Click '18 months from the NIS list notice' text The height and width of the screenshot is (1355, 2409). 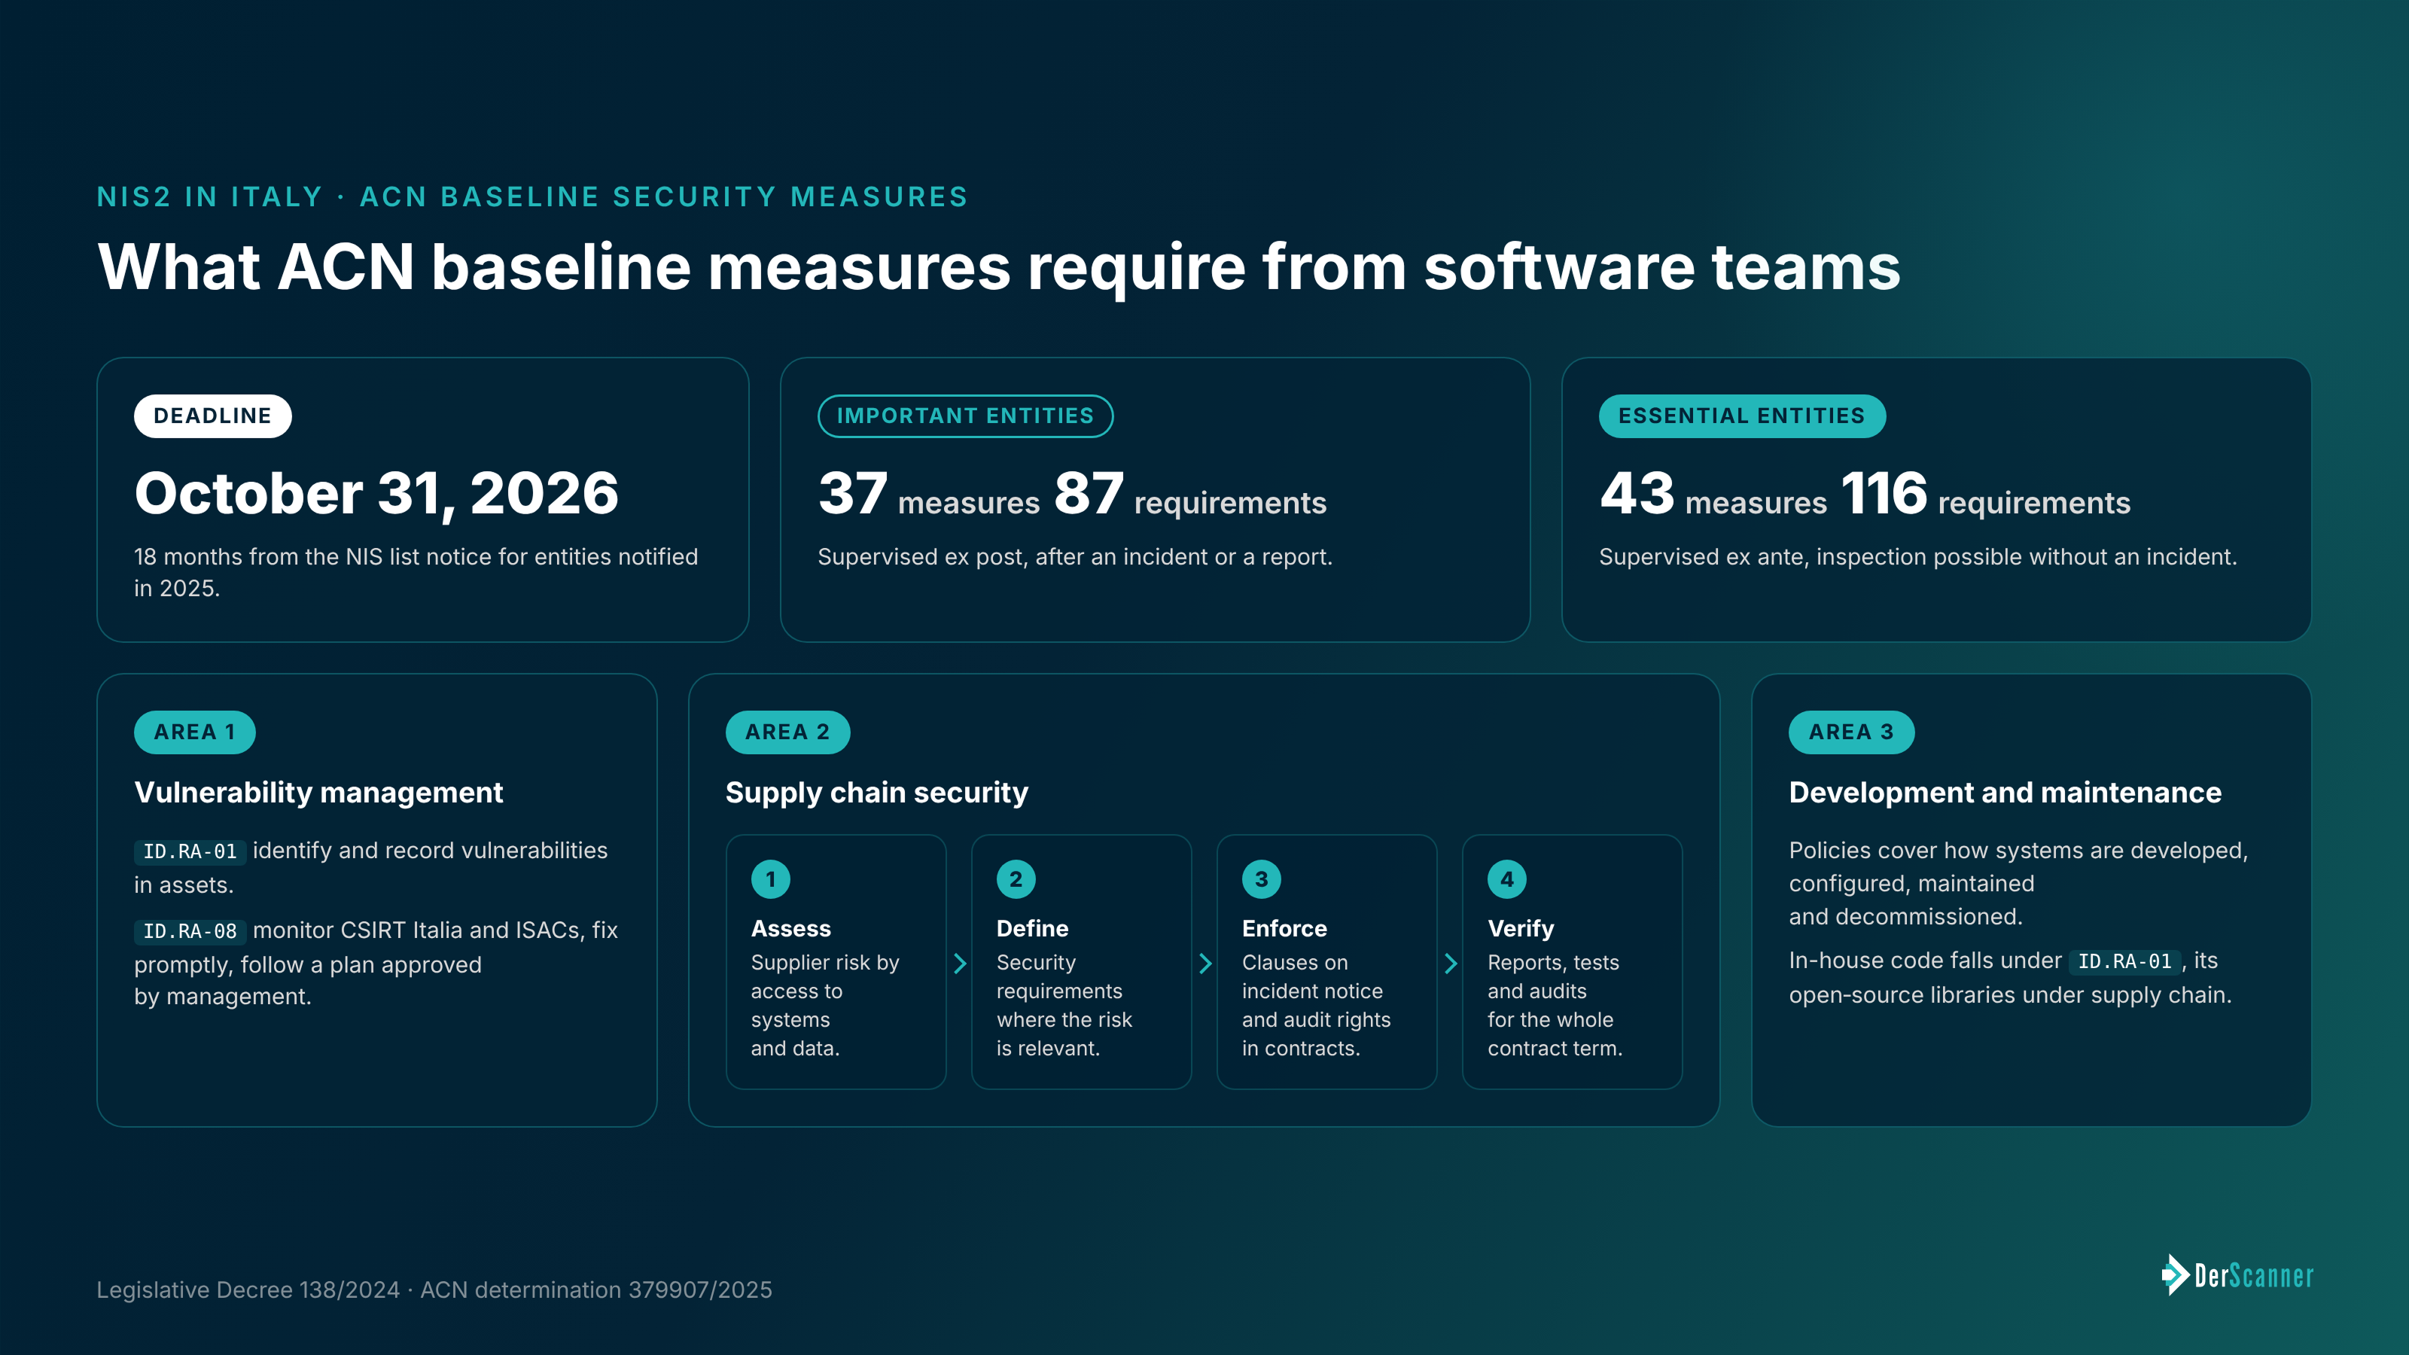(x=416, y=572)
